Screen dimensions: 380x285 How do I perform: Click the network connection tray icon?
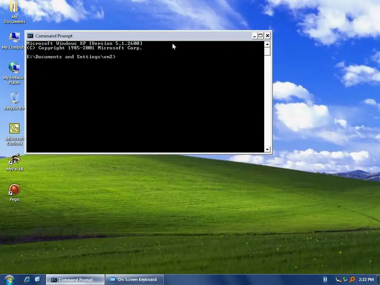[x=338, y=280]
